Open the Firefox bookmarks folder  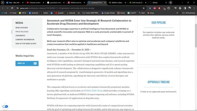click(x=91, y=13)
